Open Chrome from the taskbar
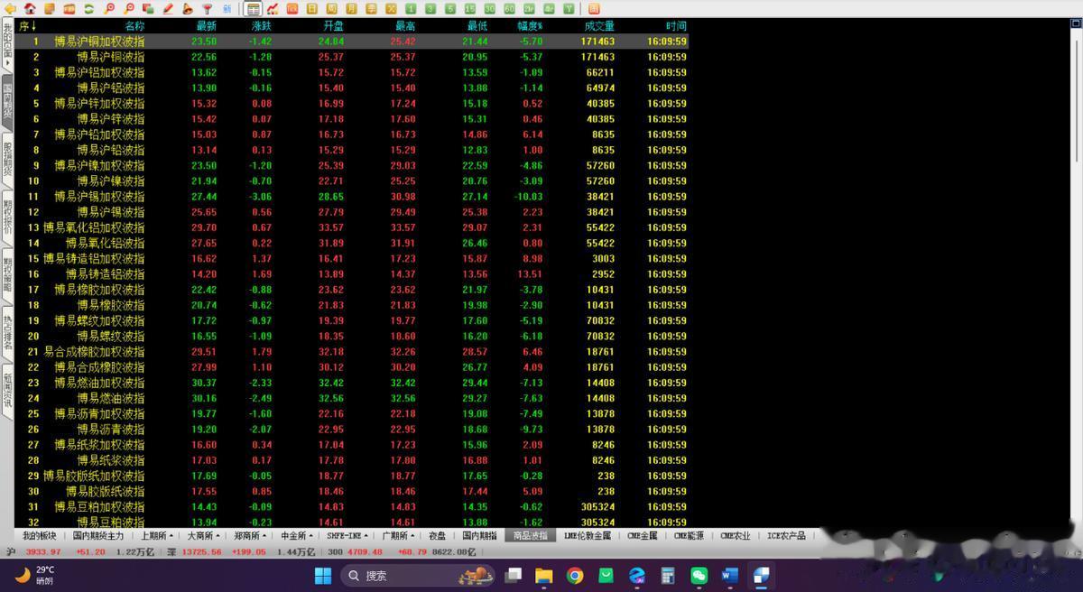This screenshot has height=592, width=1083. pyautogui.click(x=575, y=575)
